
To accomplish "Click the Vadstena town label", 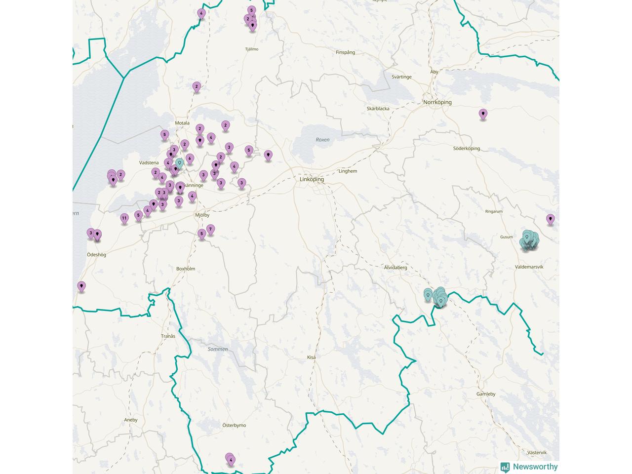I will (149, 162).
